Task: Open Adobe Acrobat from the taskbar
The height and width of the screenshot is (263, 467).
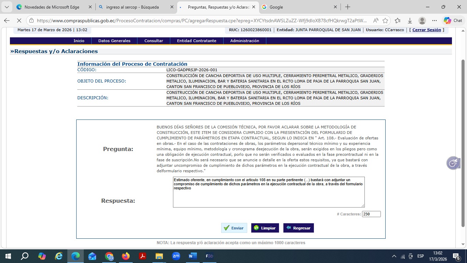Action: [143, 256]
